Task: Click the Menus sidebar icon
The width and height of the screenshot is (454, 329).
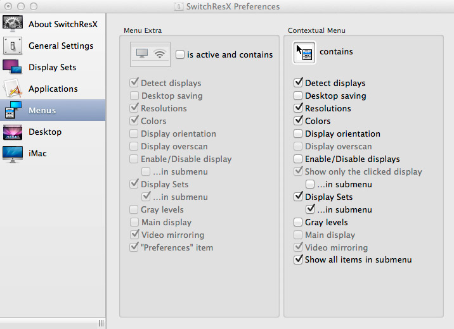Action: point(13,110)
